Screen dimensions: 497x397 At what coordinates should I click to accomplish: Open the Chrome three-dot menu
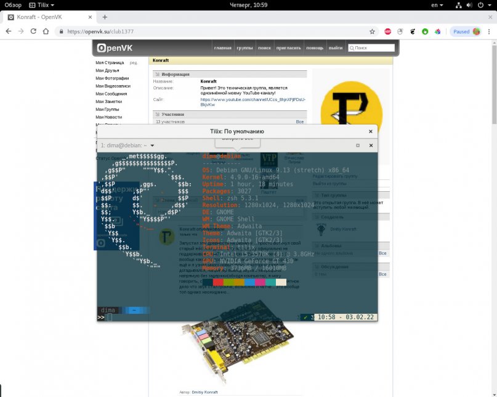click(489, 31)
